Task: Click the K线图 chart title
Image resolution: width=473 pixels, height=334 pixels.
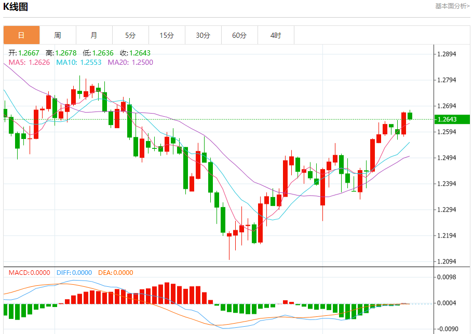Action: point(16,7)
